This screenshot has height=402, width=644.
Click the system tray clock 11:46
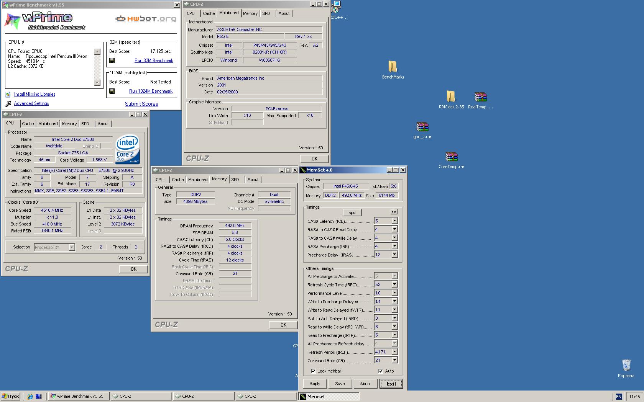tap(634, 397)
